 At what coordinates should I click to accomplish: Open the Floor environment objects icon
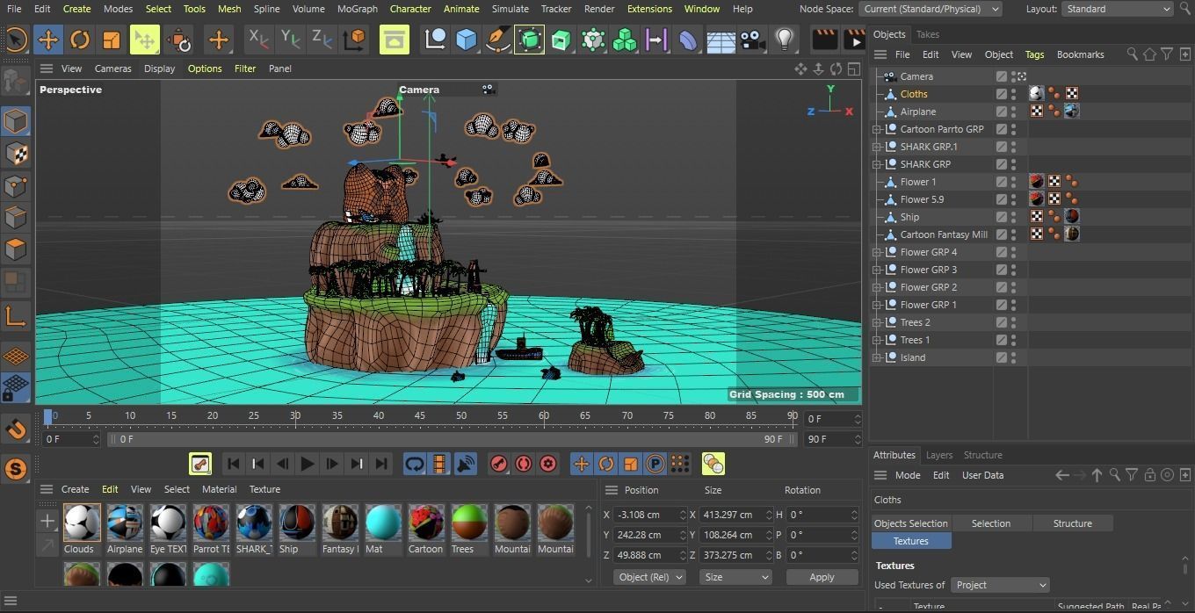coord(721,40)
